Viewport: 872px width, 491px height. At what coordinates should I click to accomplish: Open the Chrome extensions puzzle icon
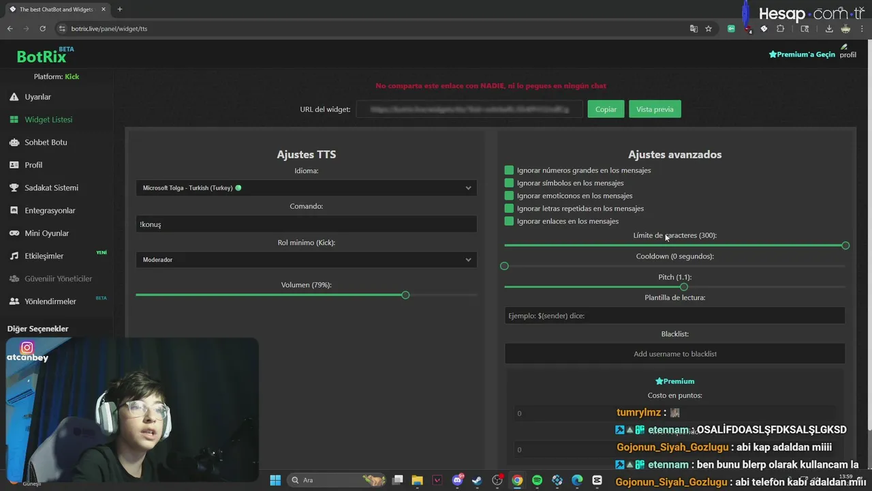781,29
